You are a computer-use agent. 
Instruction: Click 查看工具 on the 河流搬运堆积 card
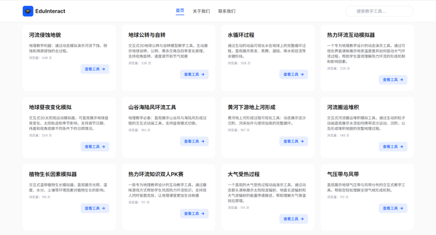393,146
